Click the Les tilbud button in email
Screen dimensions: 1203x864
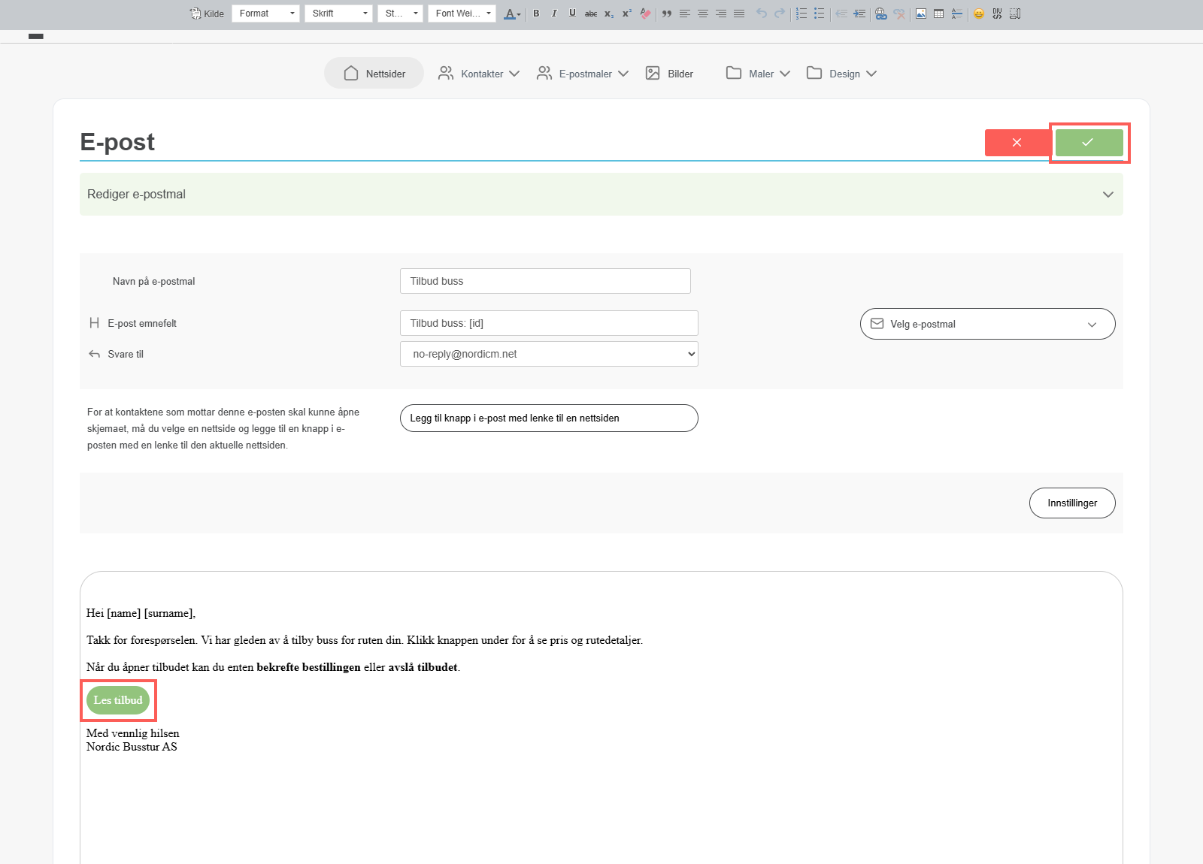click(118, 700)
